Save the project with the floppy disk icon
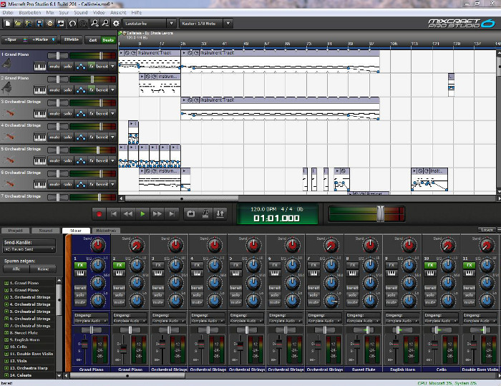 [x=39, y=24]
